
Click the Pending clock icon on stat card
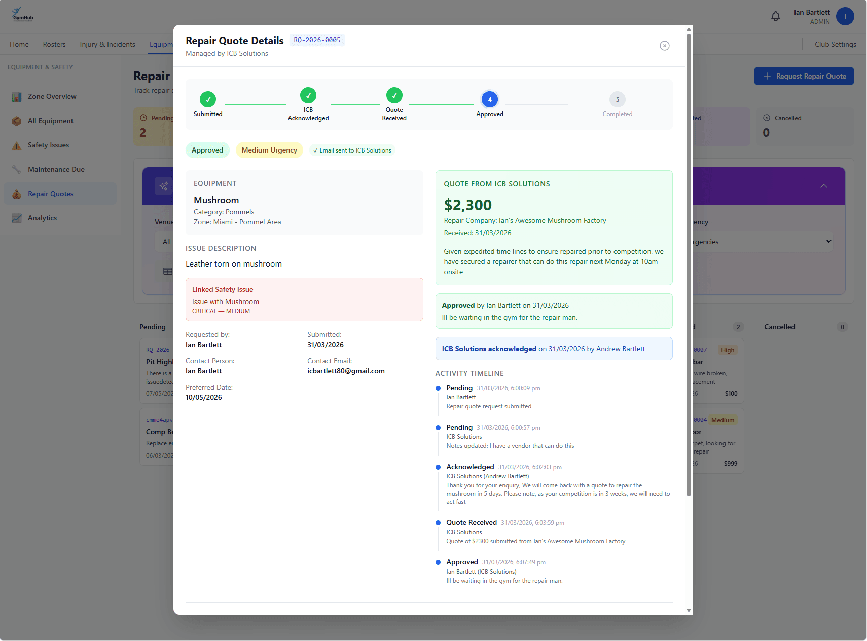(143, 118)
